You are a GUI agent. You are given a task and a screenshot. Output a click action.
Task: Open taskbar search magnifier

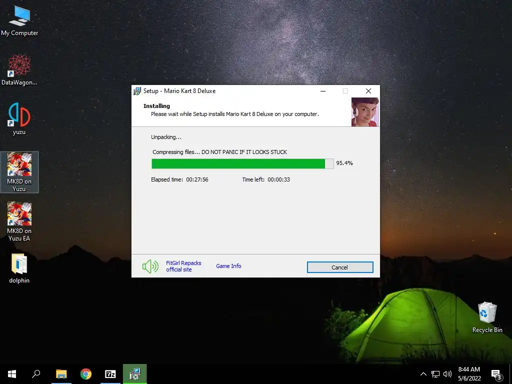pos(36,374)
